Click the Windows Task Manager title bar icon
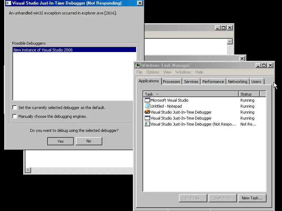The image size is (282, 211). (x=138, y=65)
